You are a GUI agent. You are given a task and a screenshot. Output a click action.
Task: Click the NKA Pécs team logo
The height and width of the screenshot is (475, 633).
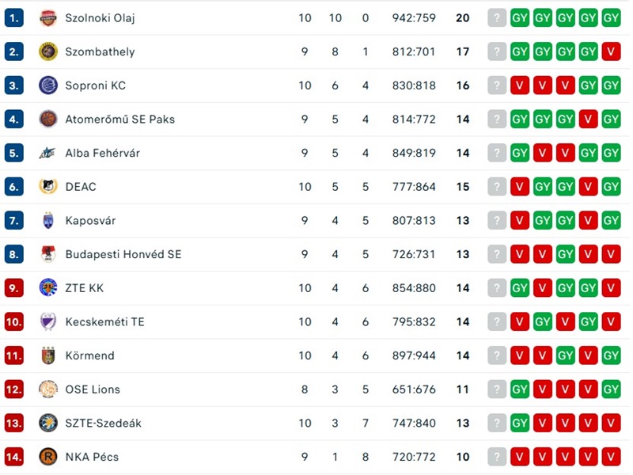(x=48, y=457)
